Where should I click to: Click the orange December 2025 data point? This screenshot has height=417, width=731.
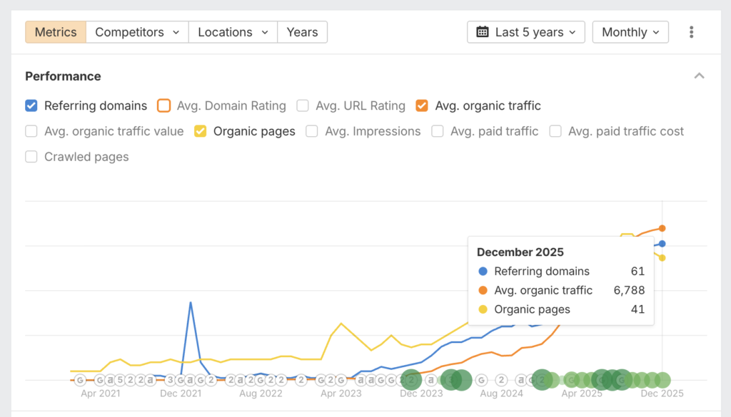662,228
